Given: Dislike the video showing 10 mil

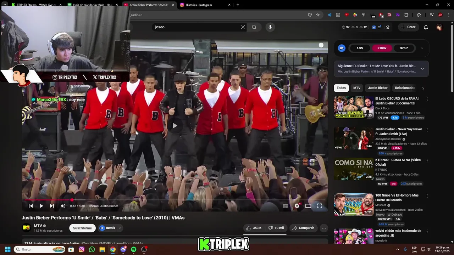Looking at the screenshot, I should click(276, 228).
